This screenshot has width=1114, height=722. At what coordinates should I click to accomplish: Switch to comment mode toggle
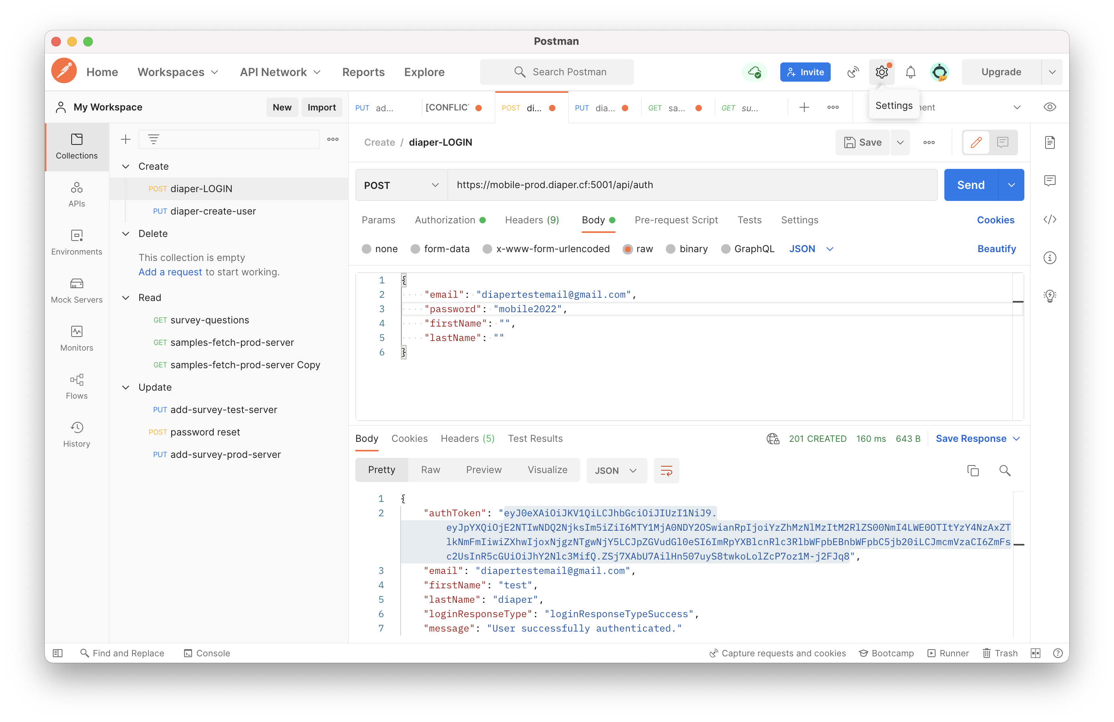point(1003,142)
